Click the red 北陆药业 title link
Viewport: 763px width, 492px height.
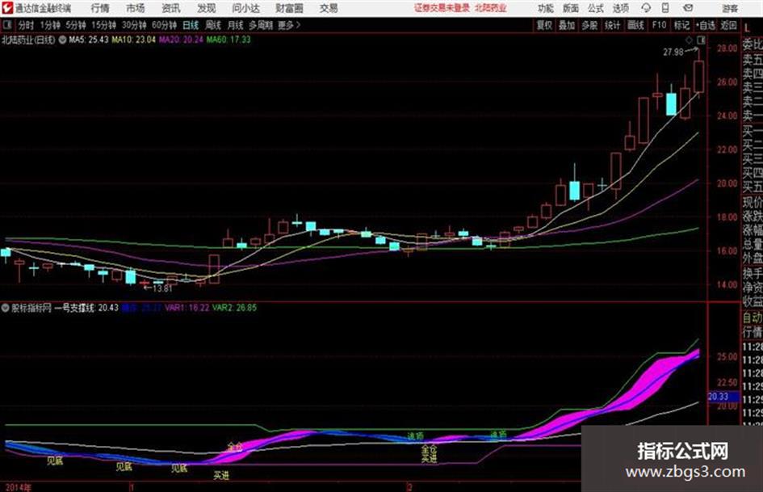tap(491, 8)
